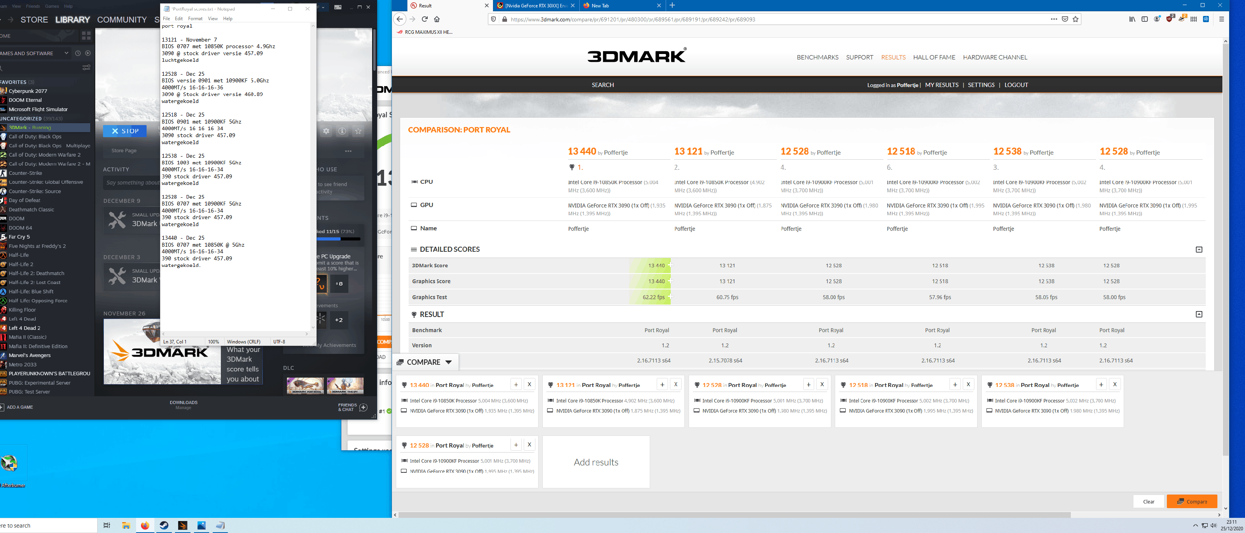Open Notepad Format menu
This screenshot has height=533, width=1245.
tap(195, 18)
